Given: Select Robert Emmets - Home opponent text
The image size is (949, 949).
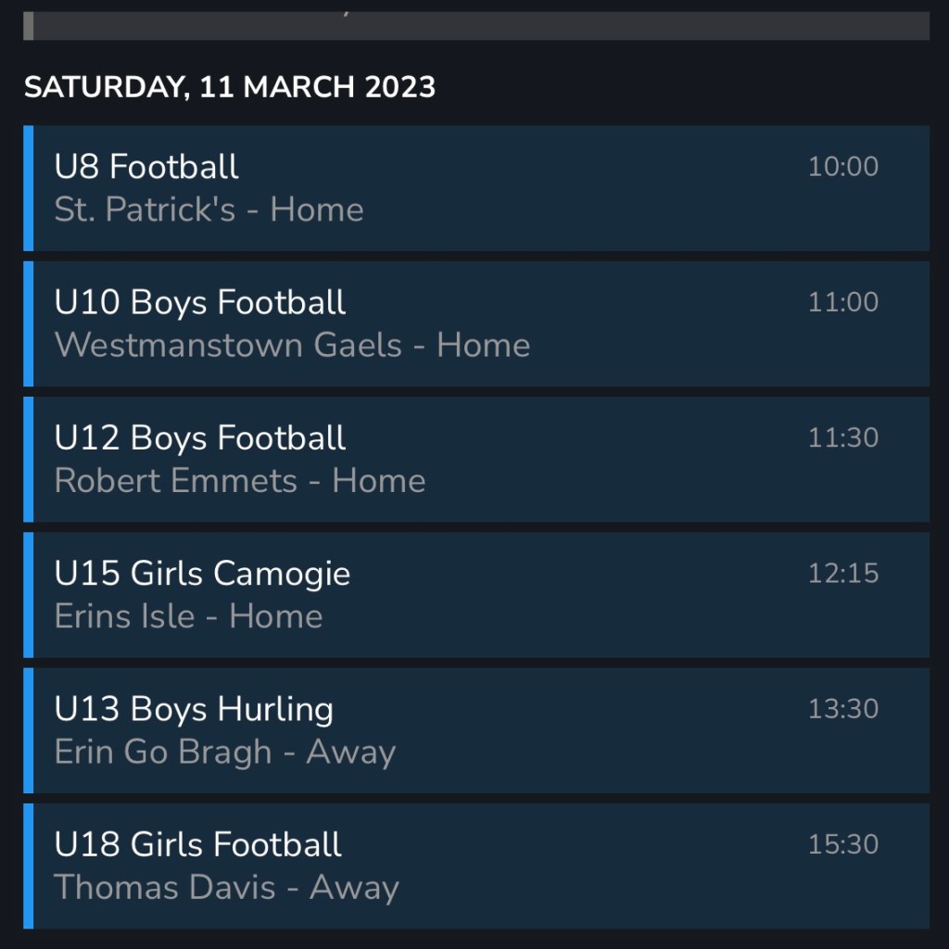Looking at the screenshot, I should tap(240, 480).
